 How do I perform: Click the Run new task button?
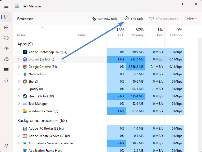click(x=104, y=19)
